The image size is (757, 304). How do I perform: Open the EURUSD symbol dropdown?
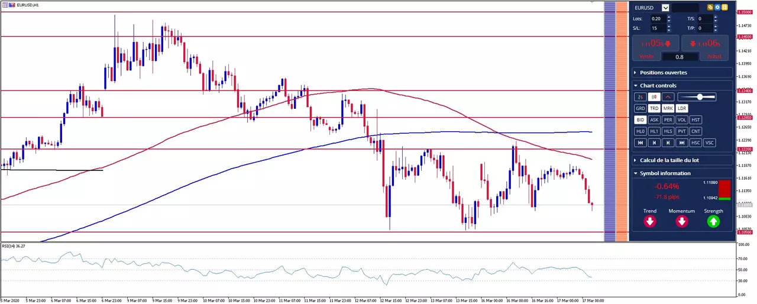pos(665,8)
